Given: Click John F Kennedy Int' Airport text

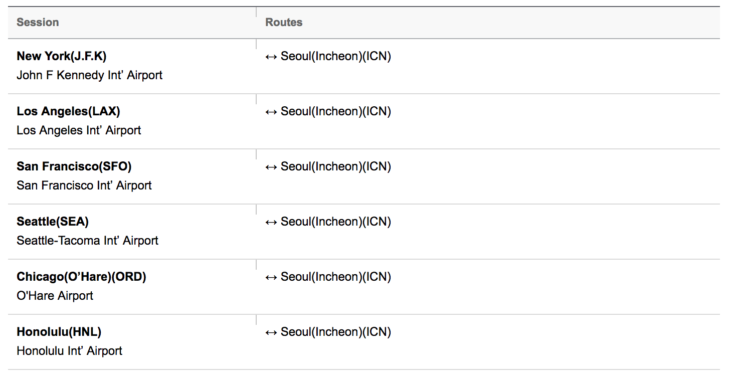Looking at the screenshot, I should [x=90, y=75].
